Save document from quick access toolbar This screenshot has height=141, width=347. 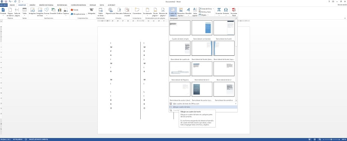coord(6,2)
